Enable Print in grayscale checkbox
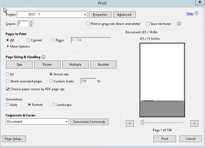The width and height of the screenshot is (205, 148). pos(88,24)
